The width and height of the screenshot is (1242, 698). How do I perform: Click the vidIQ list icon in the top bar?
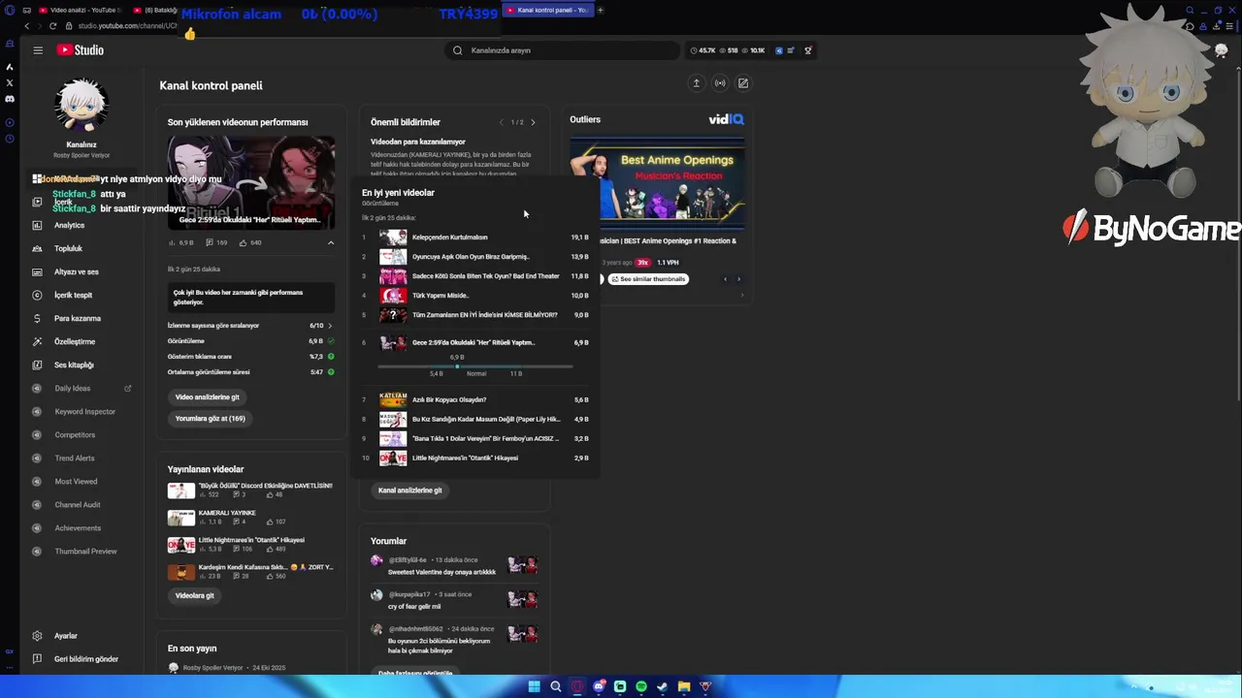[x=791, y=50]
